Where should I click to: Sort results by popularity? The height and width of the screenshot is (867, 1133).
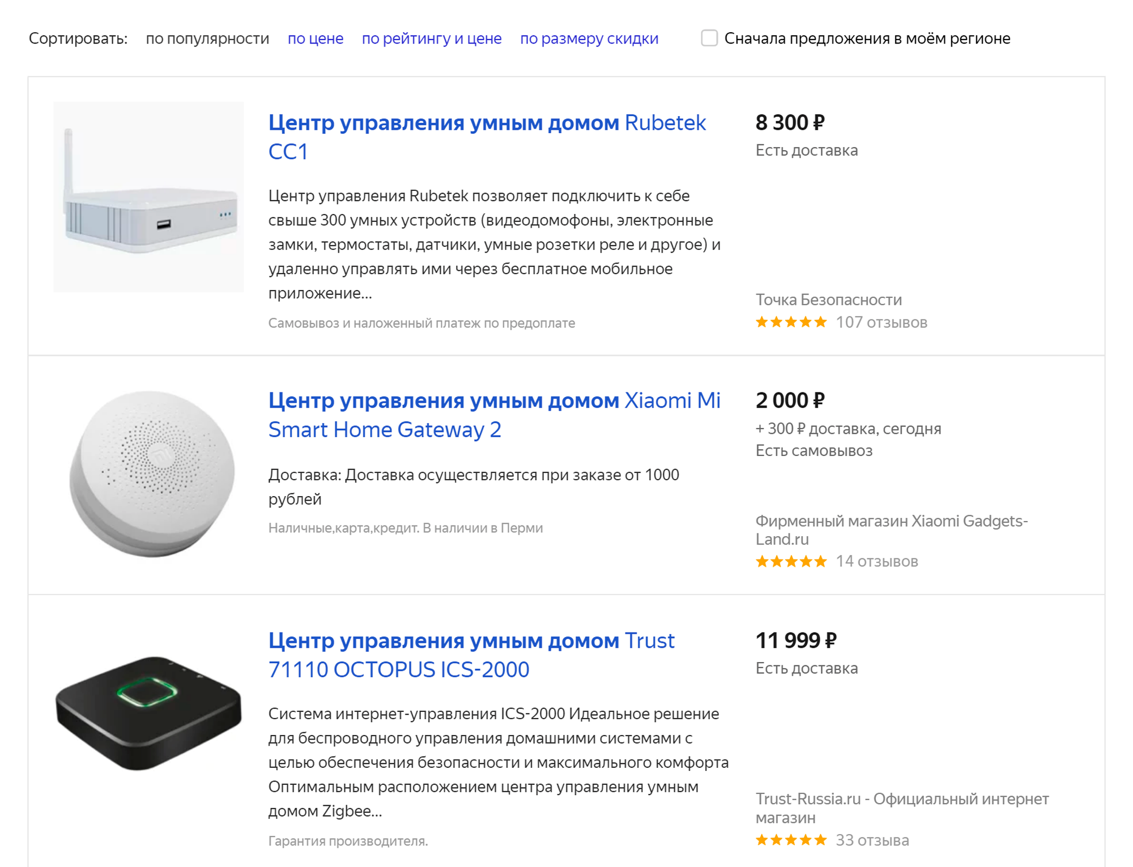point(207,39)
